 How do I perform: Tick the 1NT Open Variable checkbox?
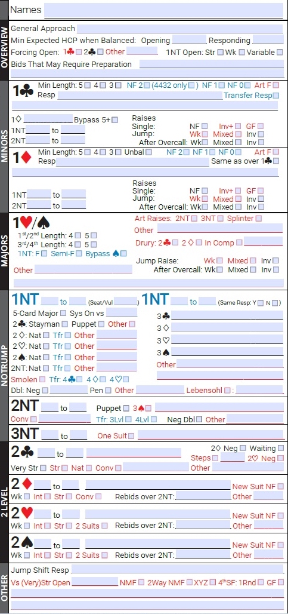pyautogui.click(x=280, y=52)
